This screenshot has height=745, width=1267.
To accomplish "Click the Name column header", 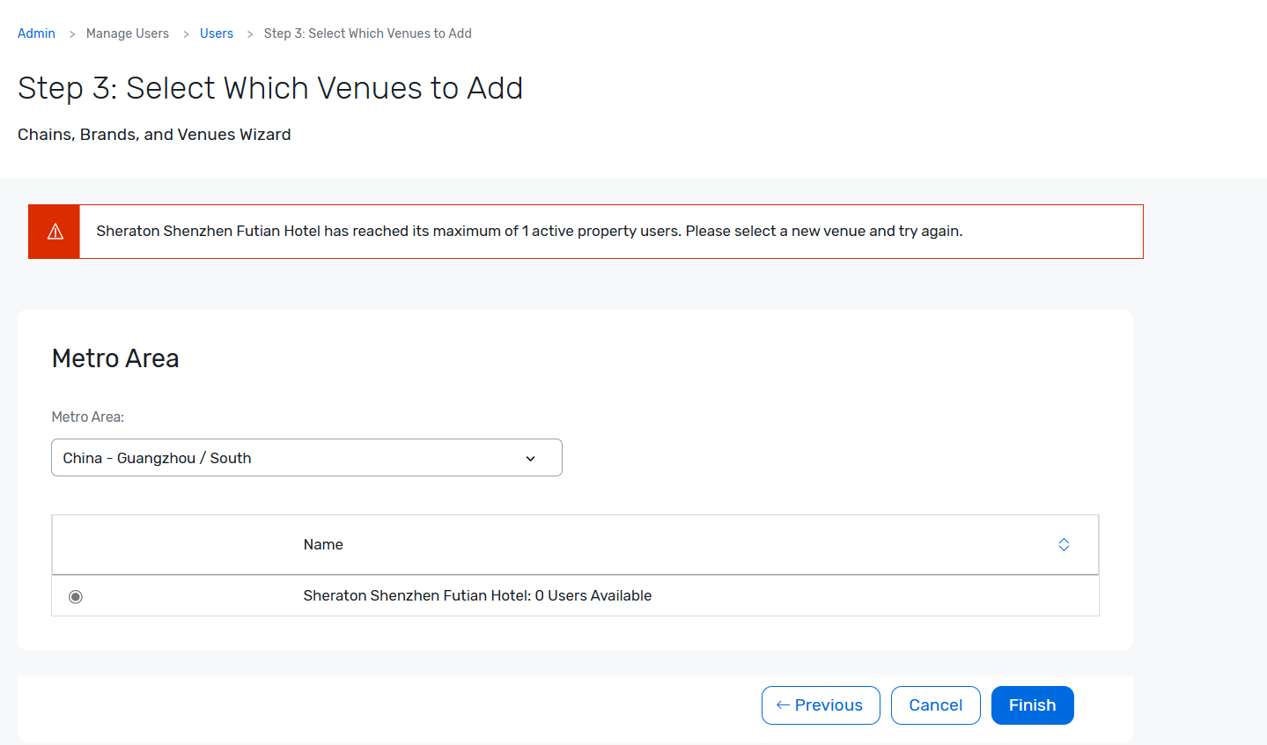I will [323, 544].
